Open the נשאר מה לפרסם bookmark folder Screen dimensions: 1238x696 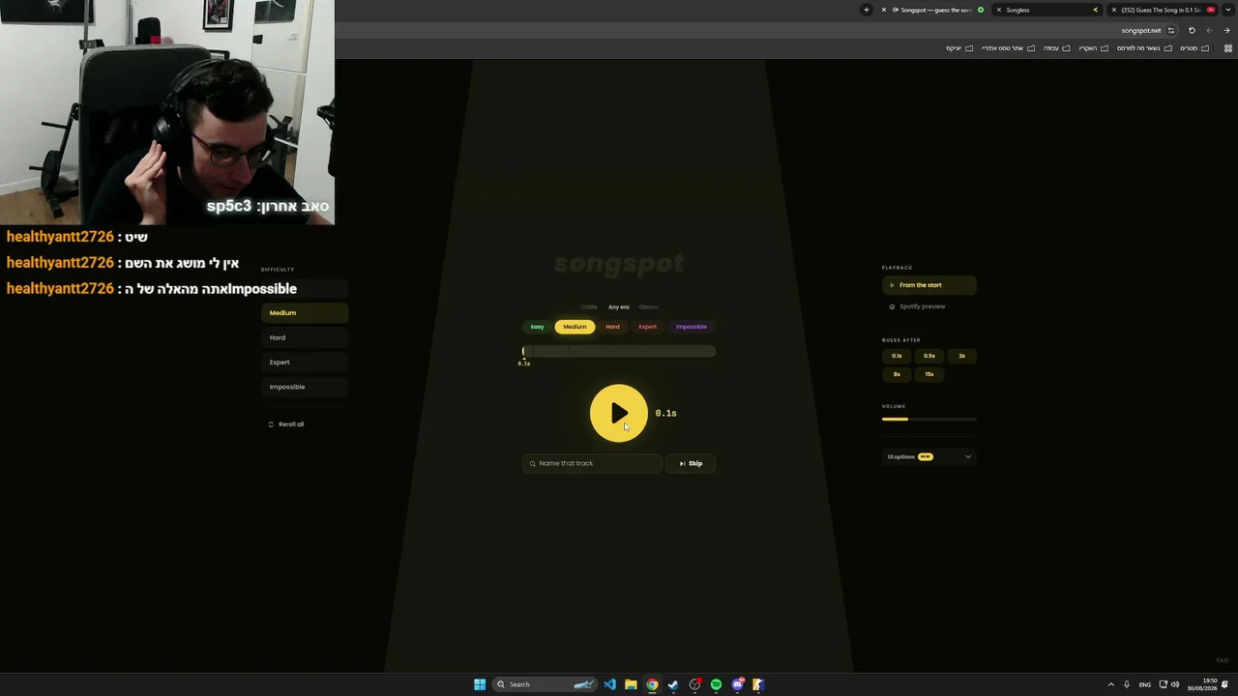1144,48
